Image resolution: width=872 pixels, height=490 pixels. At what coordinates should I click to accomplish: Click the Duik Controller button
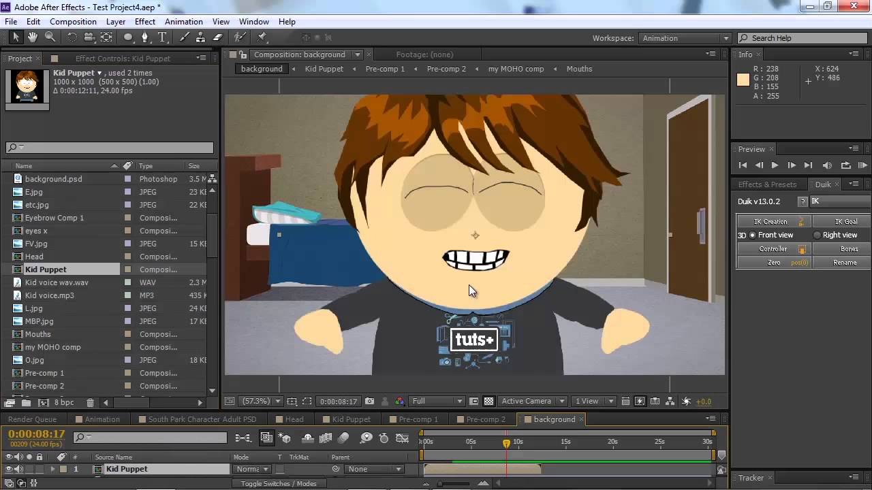coord(773,248)
